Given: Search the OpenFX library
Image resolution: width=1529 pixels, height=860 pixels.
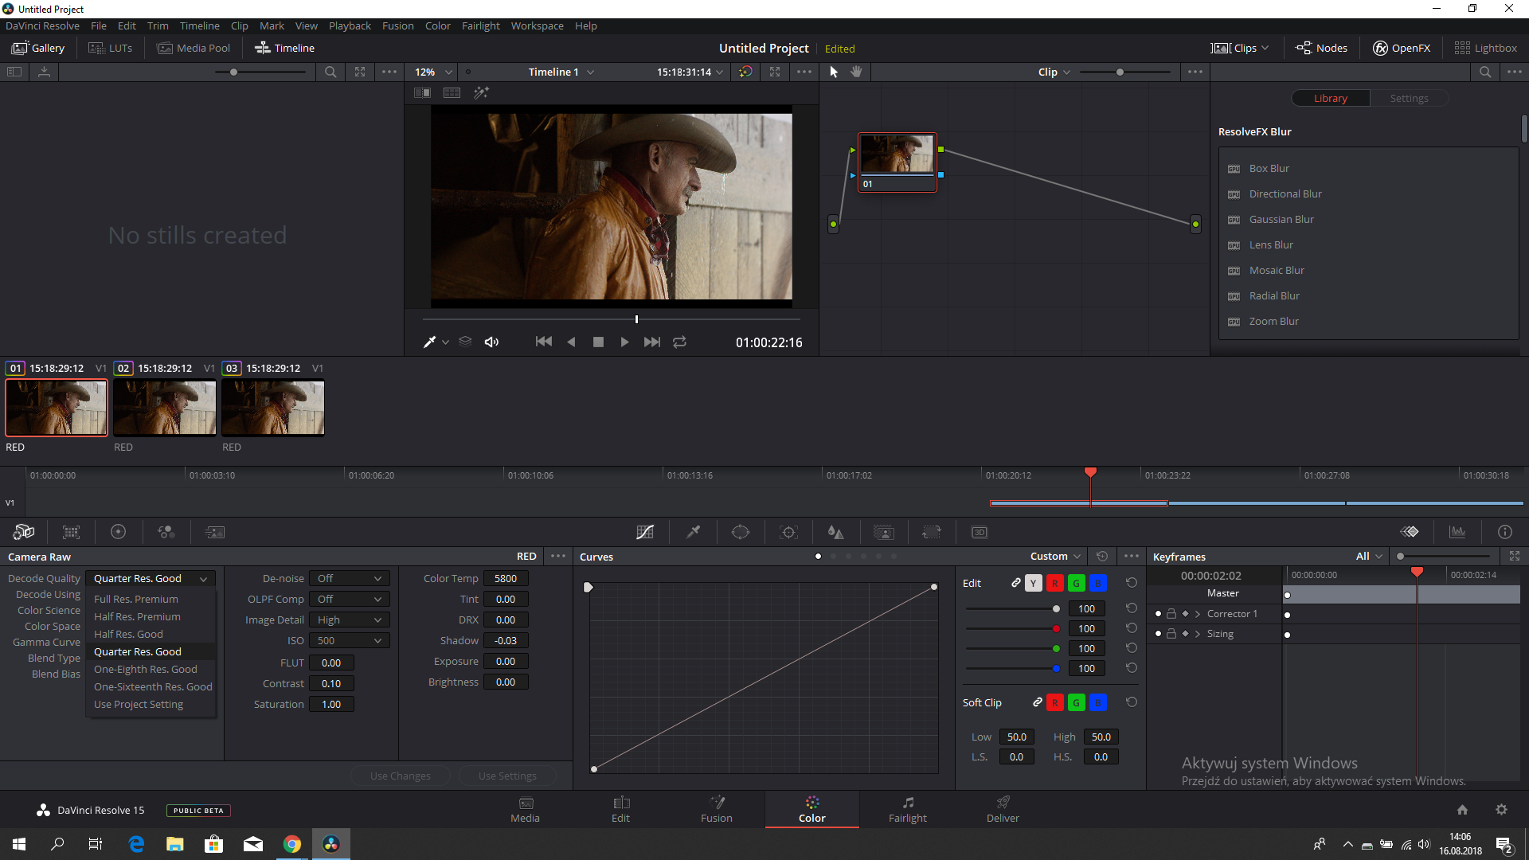Looking at the screenshot, I should click(x=1485, y=72).
